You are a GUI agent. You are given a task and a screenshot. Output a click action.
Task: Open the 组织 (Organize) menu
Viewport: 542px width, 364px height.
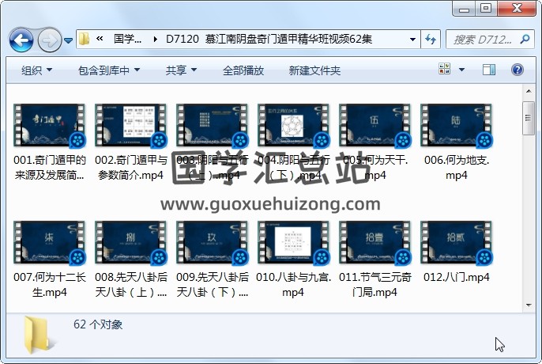click(x=36, y=70)
